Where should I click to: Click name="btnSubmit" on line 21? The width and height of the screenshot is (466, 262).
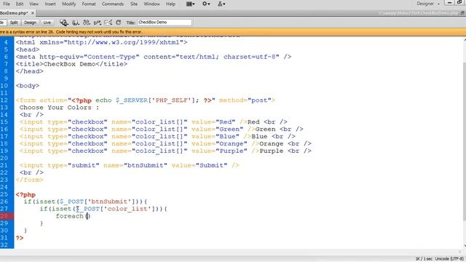[135, 165]
